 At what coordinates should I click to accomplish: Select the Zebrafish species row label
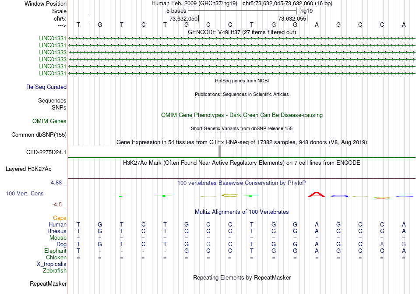pyautogui.click(x=55, y=271)
